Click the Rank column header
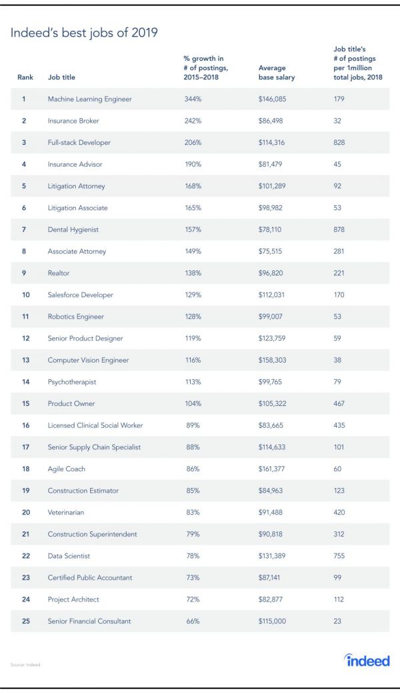Viewport: 400px width, 693px height. (25, 77)
